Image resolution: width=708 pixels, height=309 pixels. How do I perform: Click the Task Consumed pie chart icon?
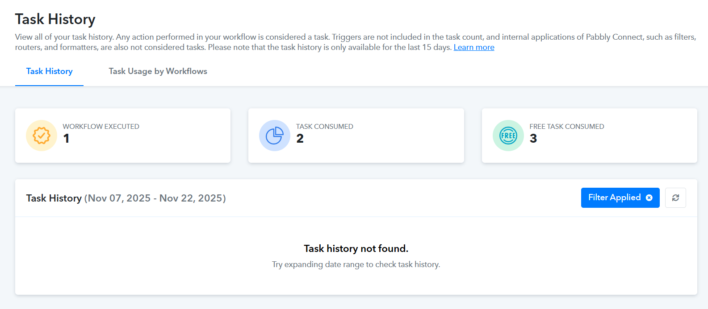click(275, 136)
